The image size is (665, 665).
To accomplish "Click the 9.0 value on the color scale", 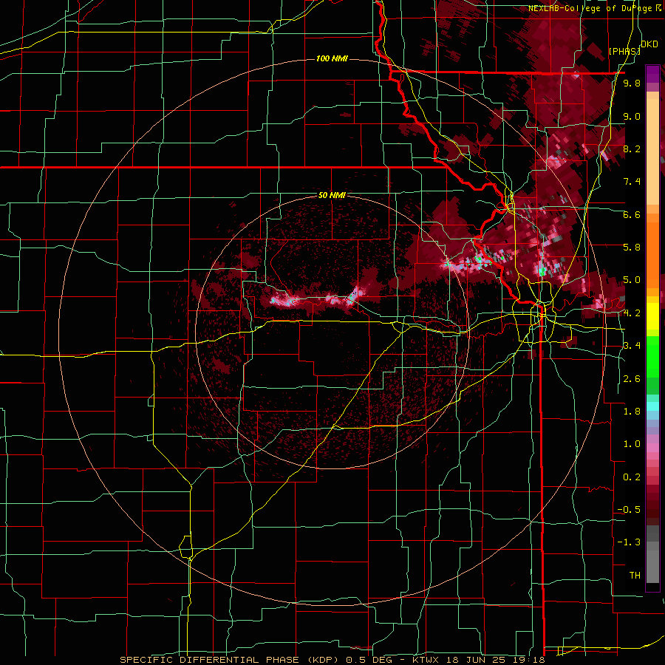I will point(632,116).
